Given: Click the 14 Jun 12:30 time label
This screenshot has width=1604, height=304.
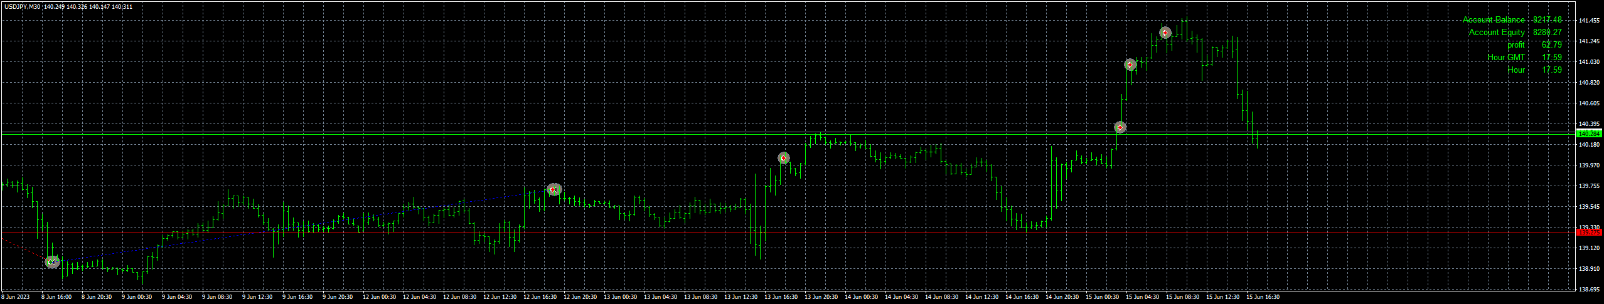Looking at the screenshot, I should (981, 297).
